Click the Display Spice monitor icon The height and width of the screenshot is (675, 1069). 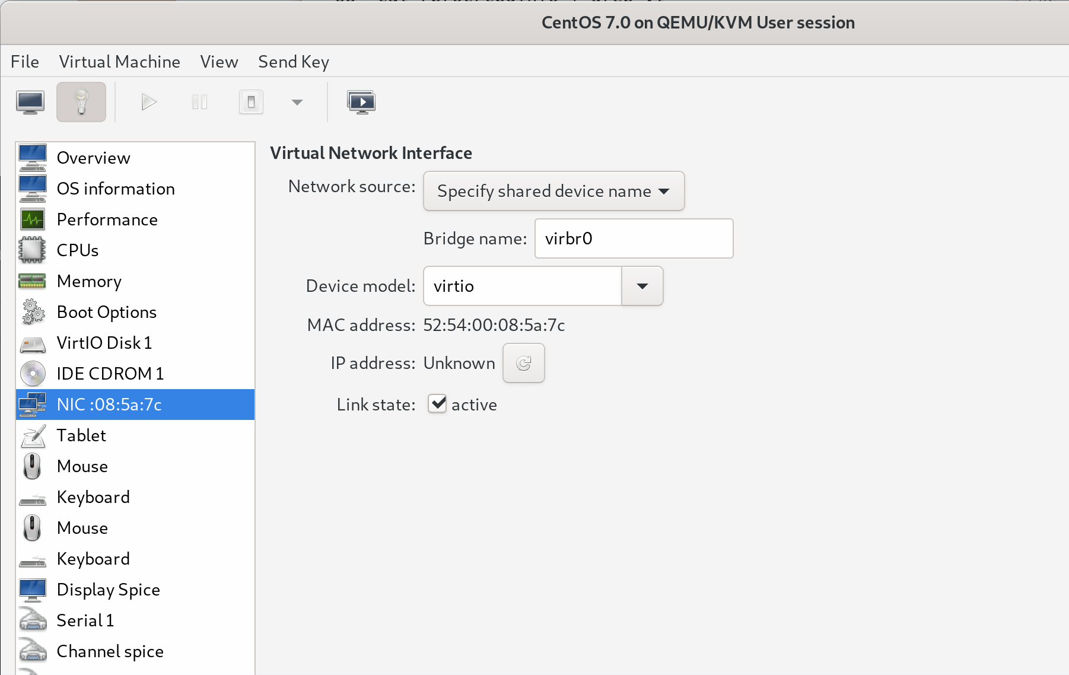(33, 590)
